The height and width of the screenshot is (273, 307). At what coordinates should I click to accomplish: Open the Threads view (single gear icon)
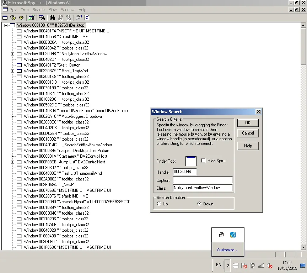[21, 18]
